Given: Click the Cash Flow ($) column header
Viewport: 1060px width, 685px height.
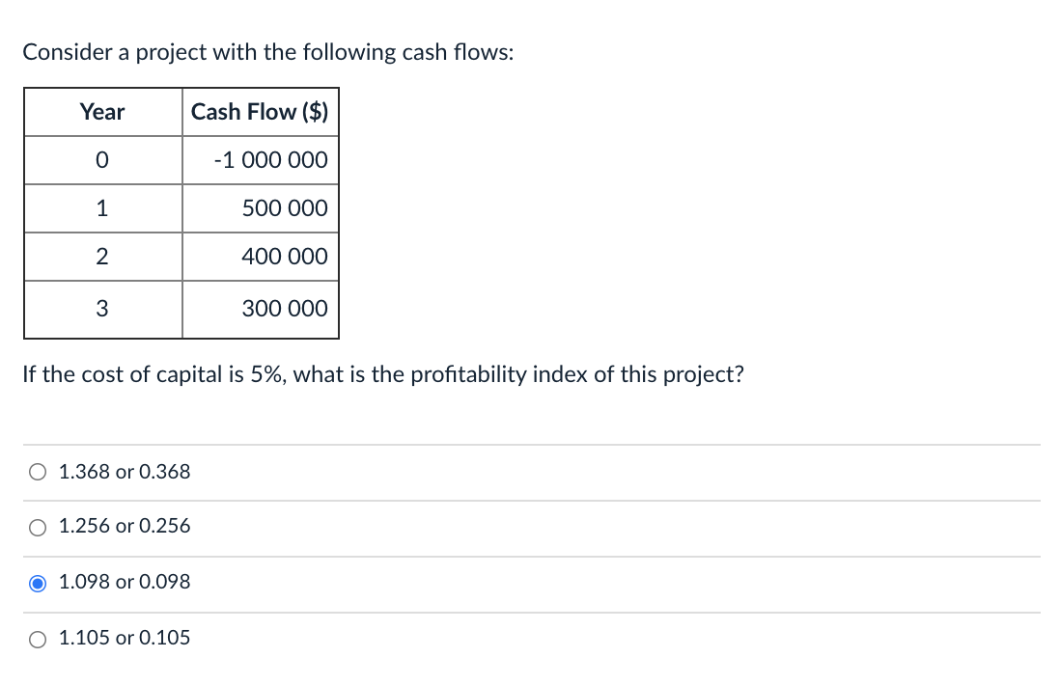Looking at the screenshot, I should pos(260,112).
